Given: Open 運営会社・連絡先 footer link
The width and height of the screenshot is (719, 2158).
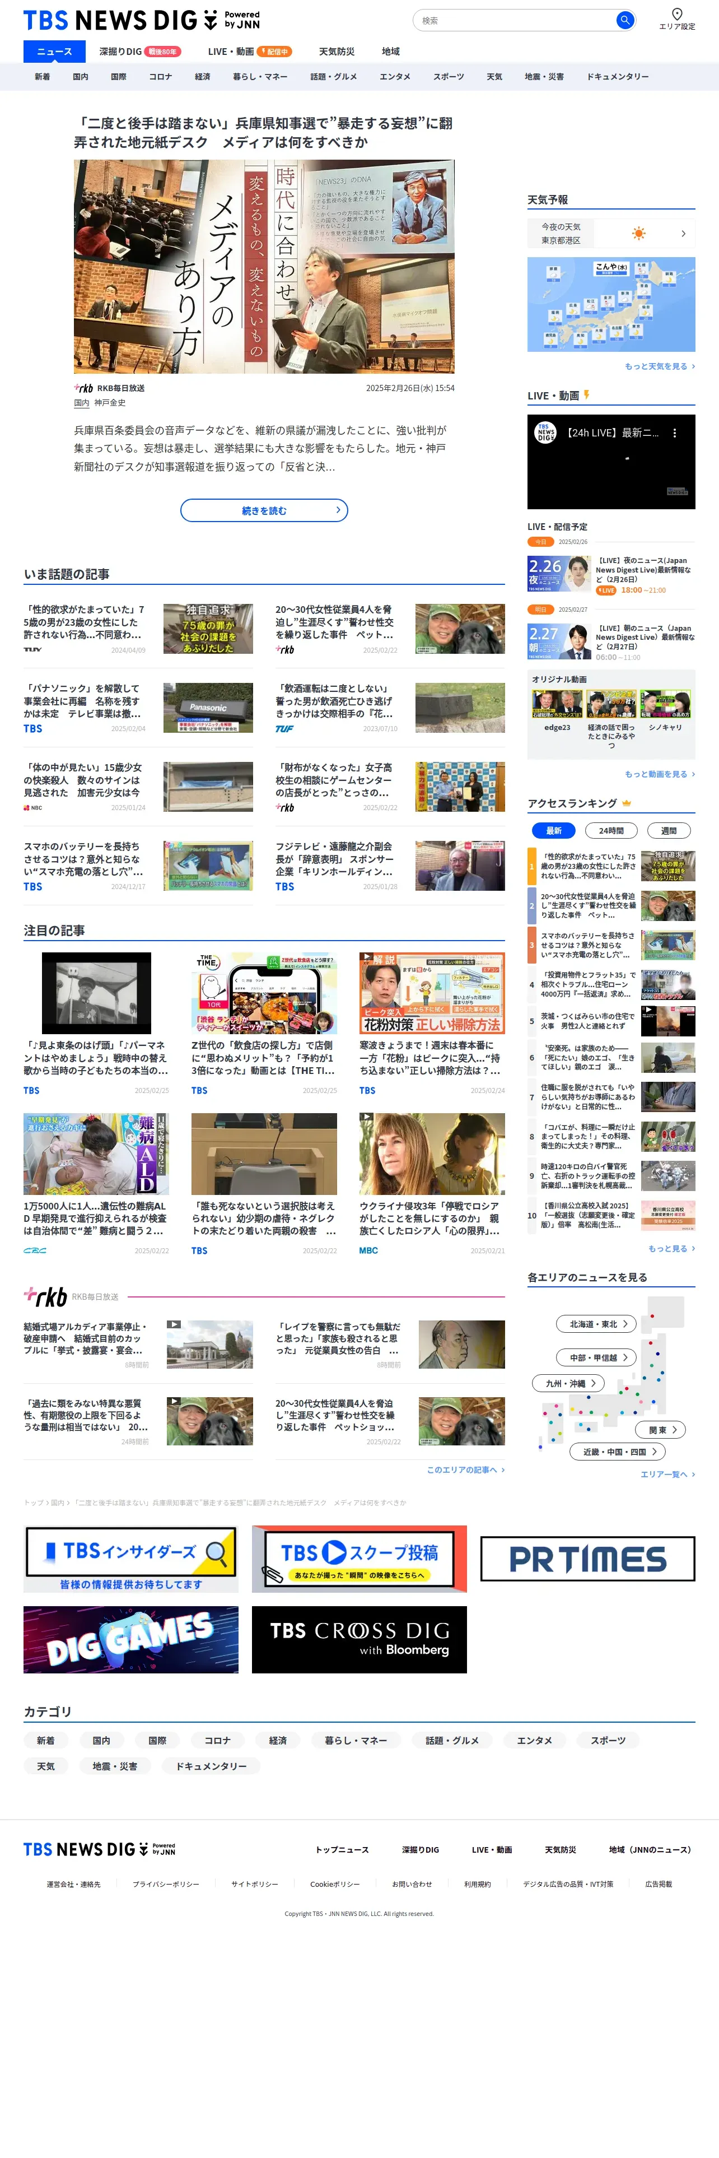Looking at the screenshot, I should click(x=73, y=1884).
